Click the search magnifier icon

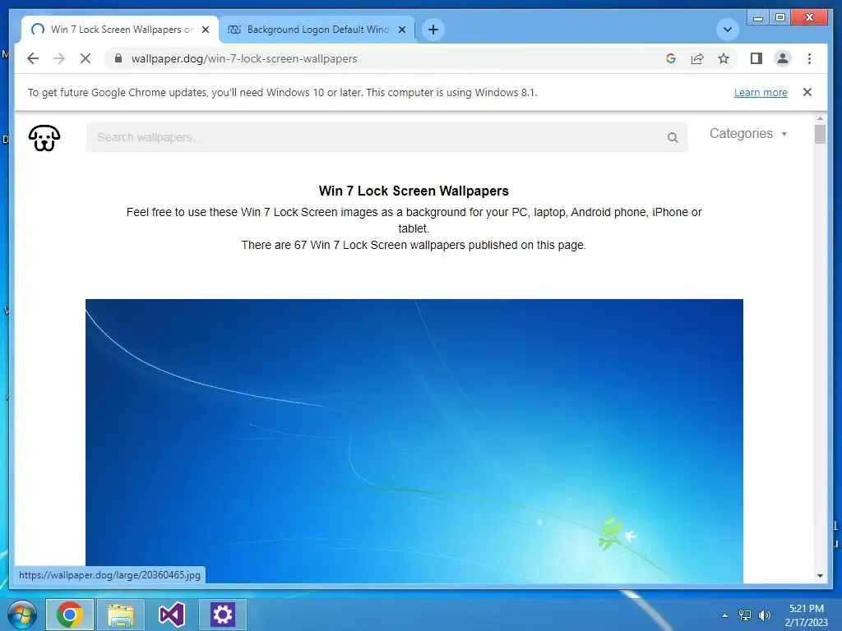point(673,138)
